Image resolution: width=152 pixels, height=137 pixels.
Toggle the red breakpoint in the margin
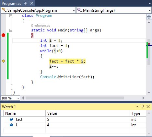click(3, 35)
